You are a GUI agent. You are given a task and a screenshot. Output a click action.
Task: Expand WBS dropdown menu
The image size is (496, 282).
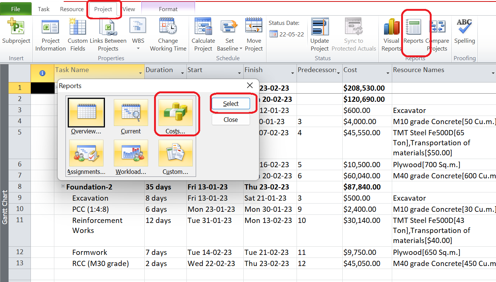pos(138,49)
